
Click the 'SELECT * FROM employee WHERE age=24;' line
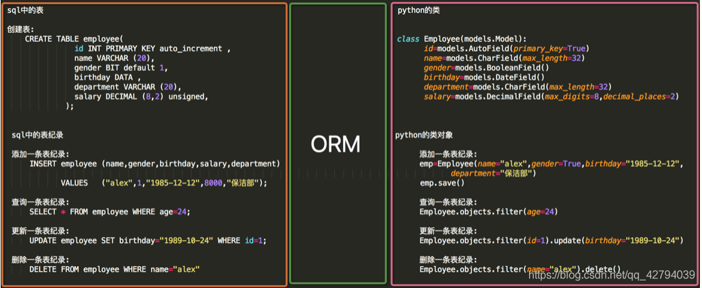tap(110, 212)
